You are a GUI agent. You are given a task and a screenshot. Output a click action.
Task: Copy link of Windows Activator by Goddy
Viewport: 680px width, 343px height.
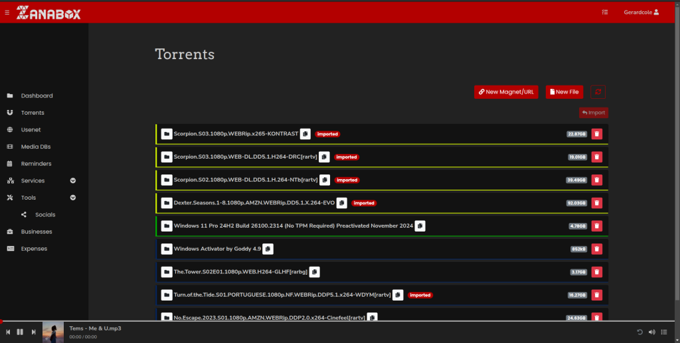pyautogui.click(x=268, y=249)
